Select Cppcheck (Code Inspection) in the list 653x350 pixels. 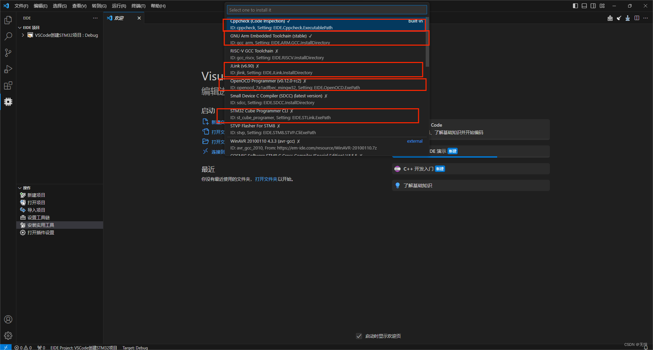[326, 24]
